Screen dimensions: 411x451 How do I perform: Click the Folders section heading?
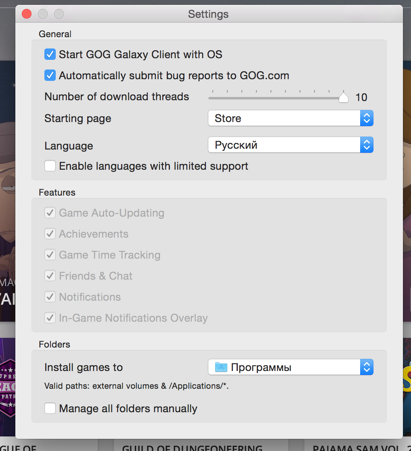pyautogui.click(x=55, y=344)
